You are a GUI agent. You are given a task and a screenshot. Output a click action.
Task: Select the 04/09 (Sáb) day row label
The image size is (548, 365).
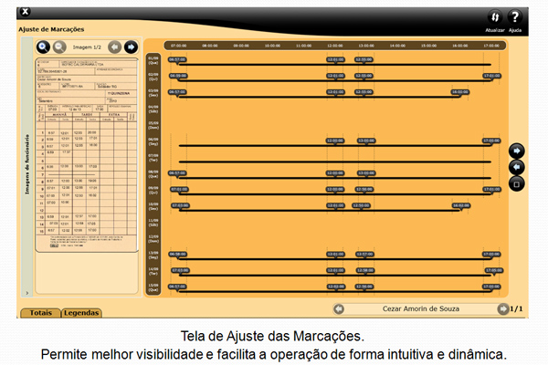[x=153, y=109]
